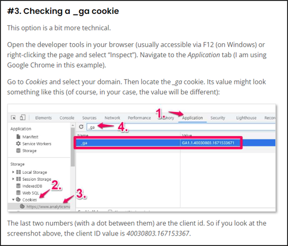Click the IndexedDB database icon
This screenshot has width=288, height=246.
point(18,186)
